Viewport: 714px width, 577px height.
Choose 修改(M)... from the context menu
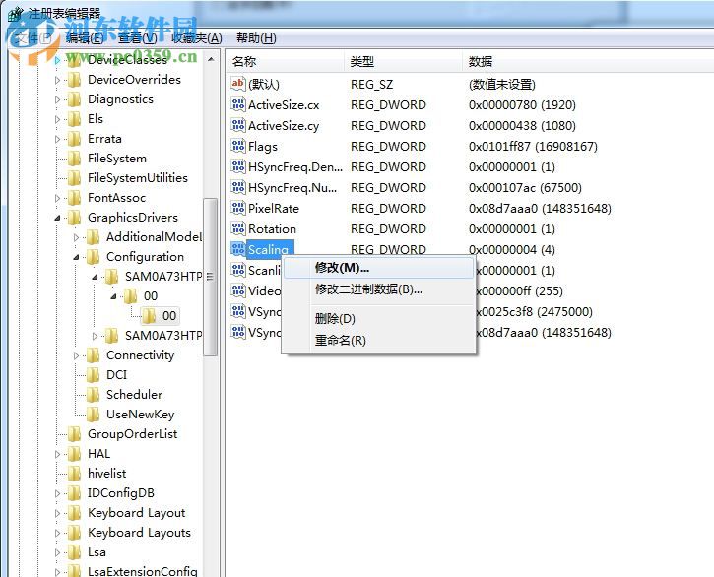coord(379,268)
